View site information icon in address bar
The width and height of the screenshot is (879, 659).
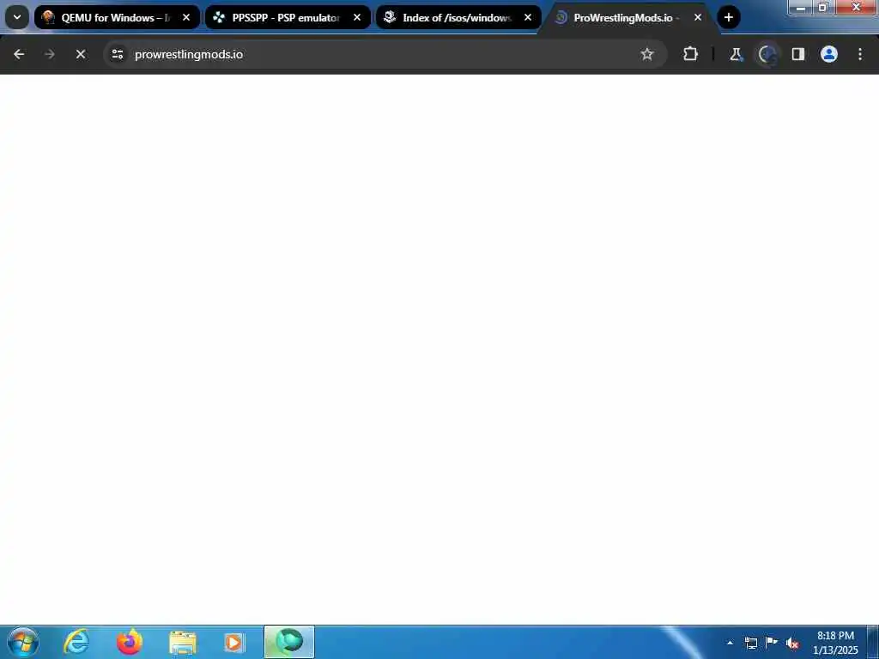click(x=117, y=54)
